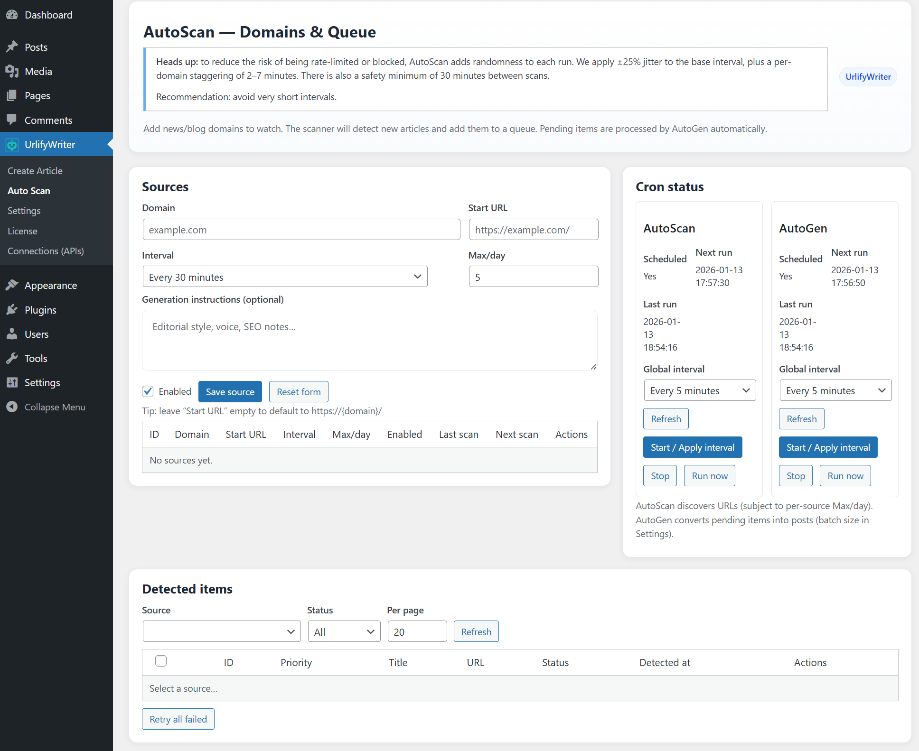Click the Posts pin icon in sidebar
This screenshot has height=751, width=919.
(x=12, y=46)
